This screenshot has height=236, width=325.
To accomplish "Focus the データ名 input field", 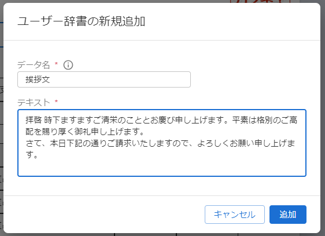I will 104,79.
